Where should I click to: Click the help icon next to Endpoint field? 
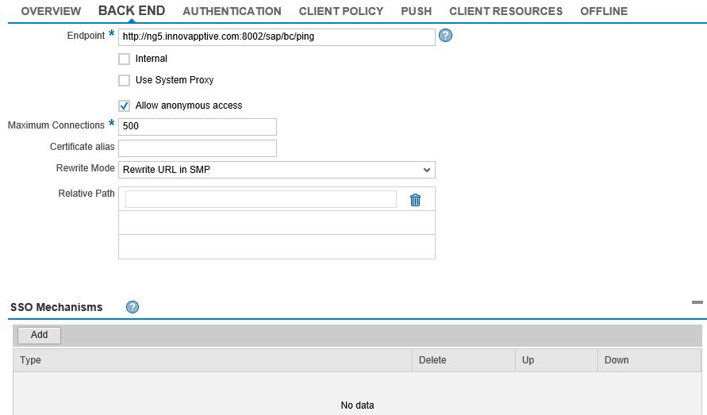pyautogui.click(x=445, y=36)
